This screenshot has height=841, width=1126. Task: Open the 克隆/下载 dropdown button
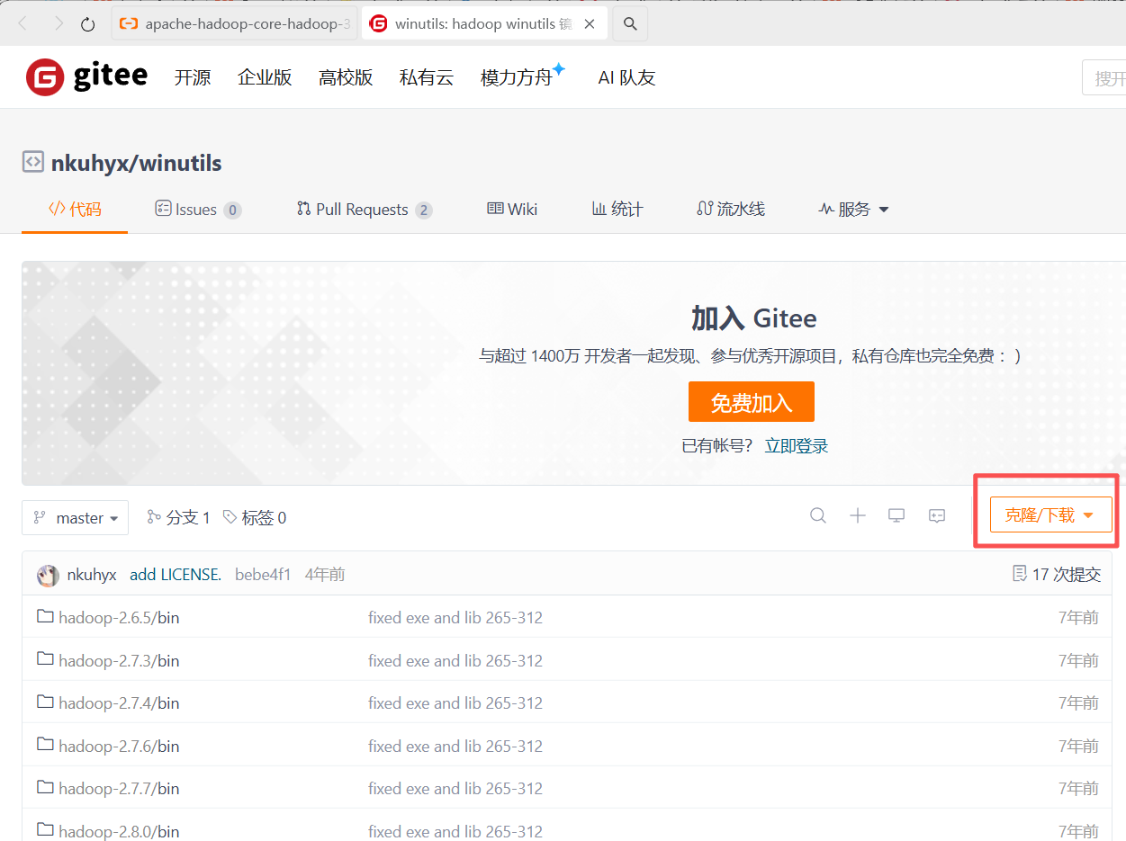click(x=1050, y=515)
